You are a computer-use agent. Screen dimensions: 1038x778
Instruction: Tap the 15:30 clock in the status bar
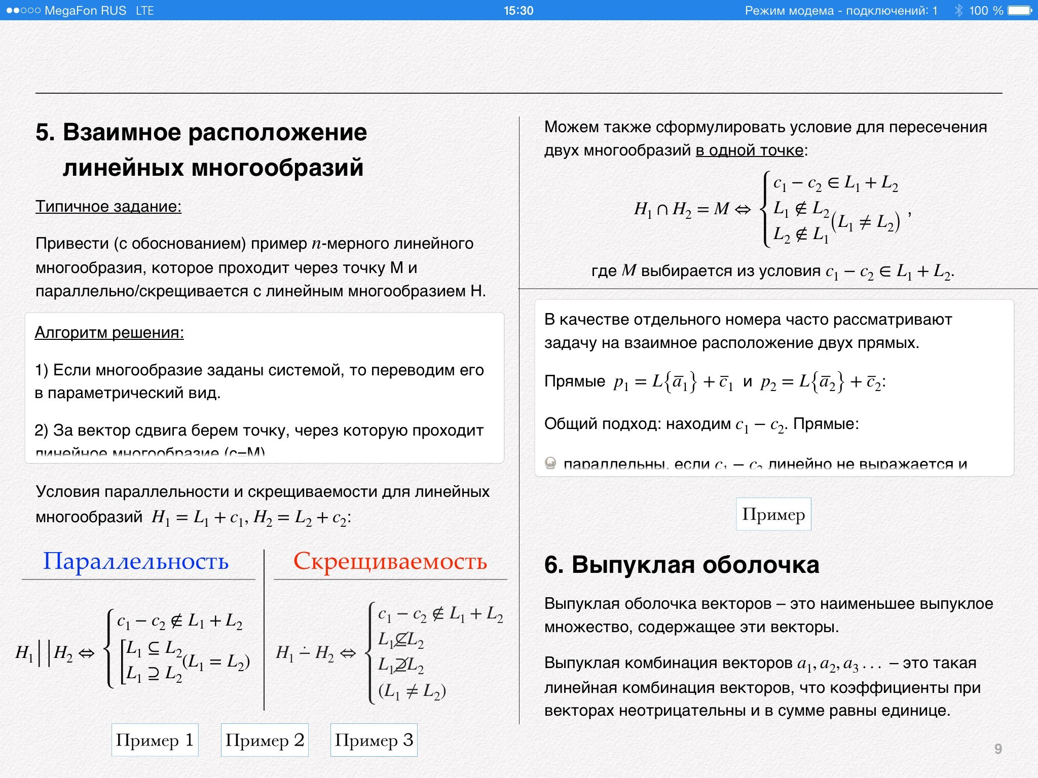click(518, 11)
